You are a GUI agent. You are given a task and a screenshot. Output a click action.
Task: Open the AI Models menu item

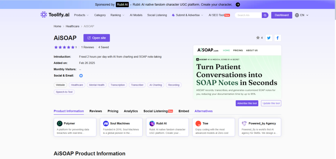(x=136, y=15)
